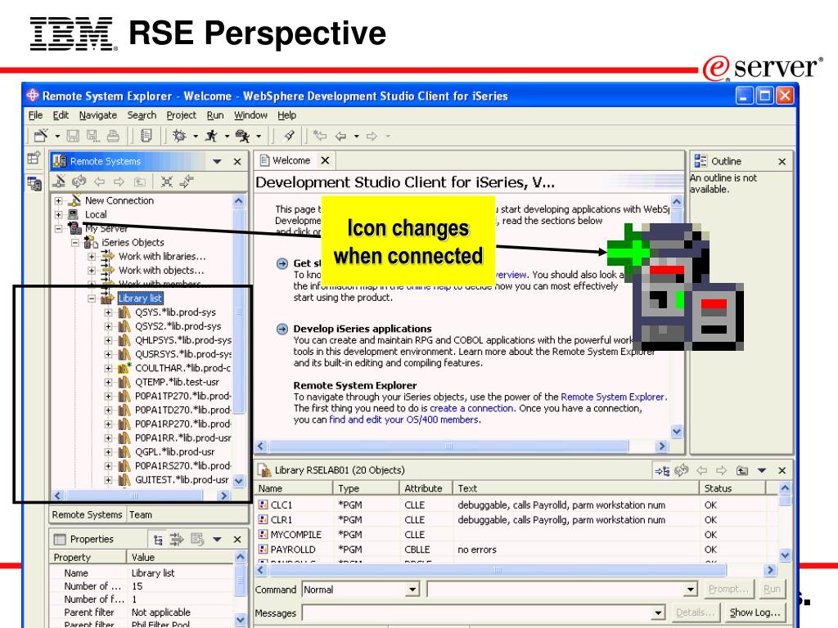Click the Debug bug toolbar icon

[179, 137]
